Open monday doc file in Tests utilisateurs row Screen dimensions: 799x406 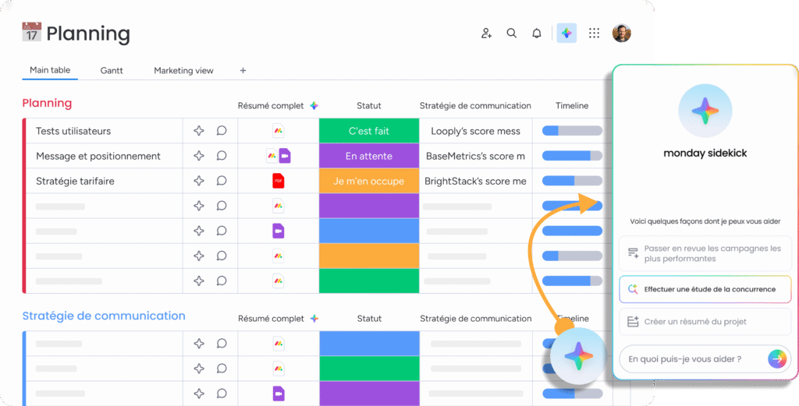click(279, 131)
